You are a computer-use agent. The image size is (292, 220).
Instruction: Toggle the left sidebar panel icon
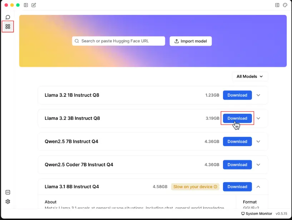26,5
